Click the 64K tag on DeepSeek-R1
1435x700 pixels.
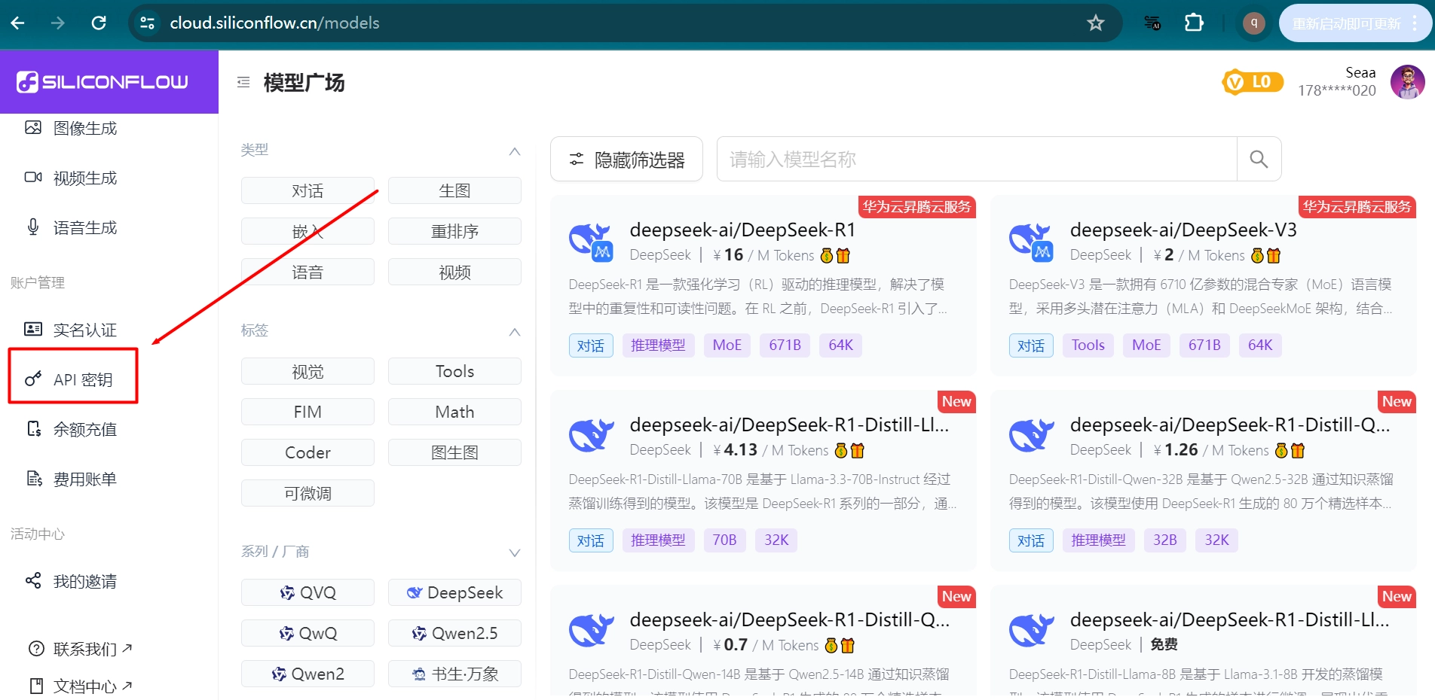tap(840, 345)
